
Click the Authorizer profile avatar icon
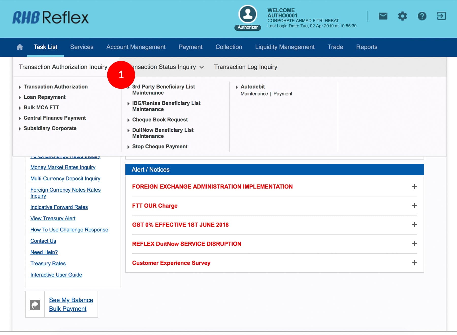(x=248, y=14)
